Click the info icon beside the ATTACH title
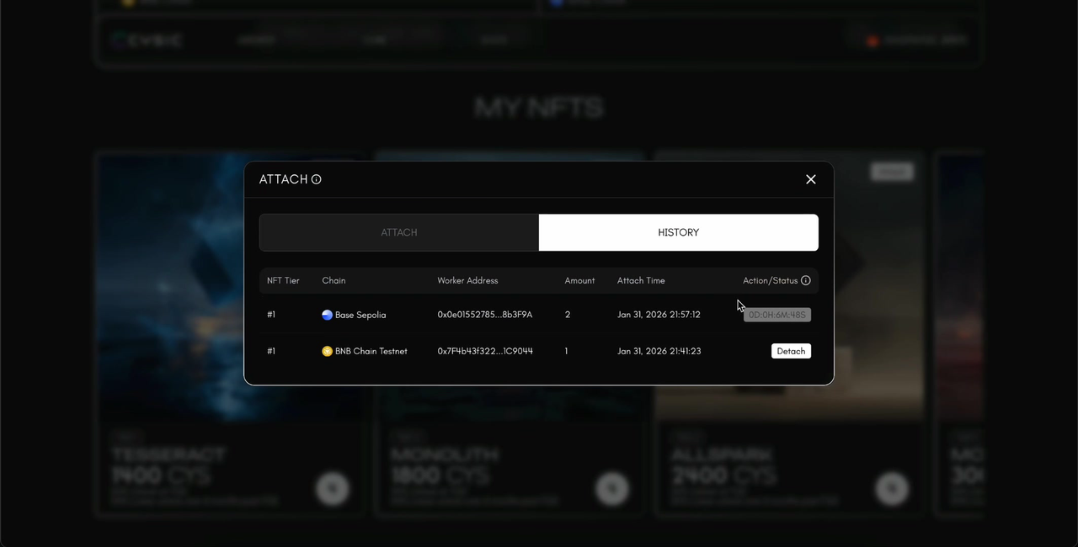Screen dimensions: 1078x547 (317, 179)
